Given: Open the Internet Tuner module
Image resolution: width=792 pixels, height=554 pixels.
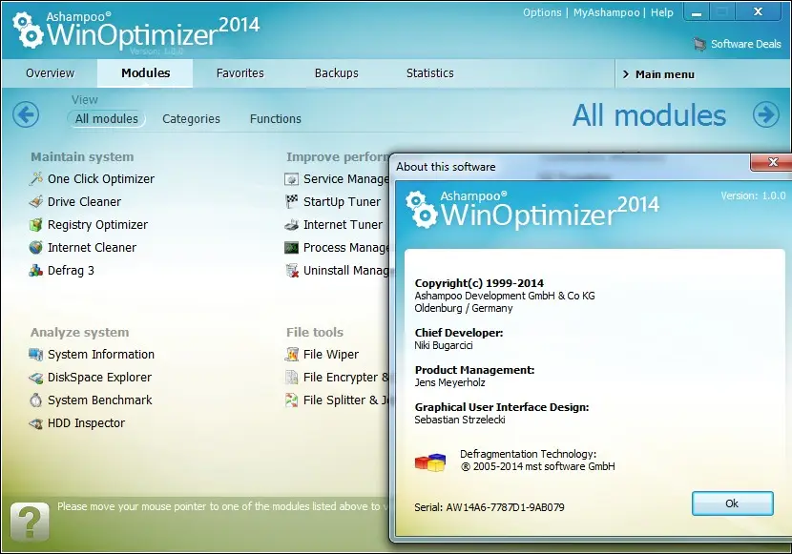Looking at the screenshot, I should click(x=343, y=224).
